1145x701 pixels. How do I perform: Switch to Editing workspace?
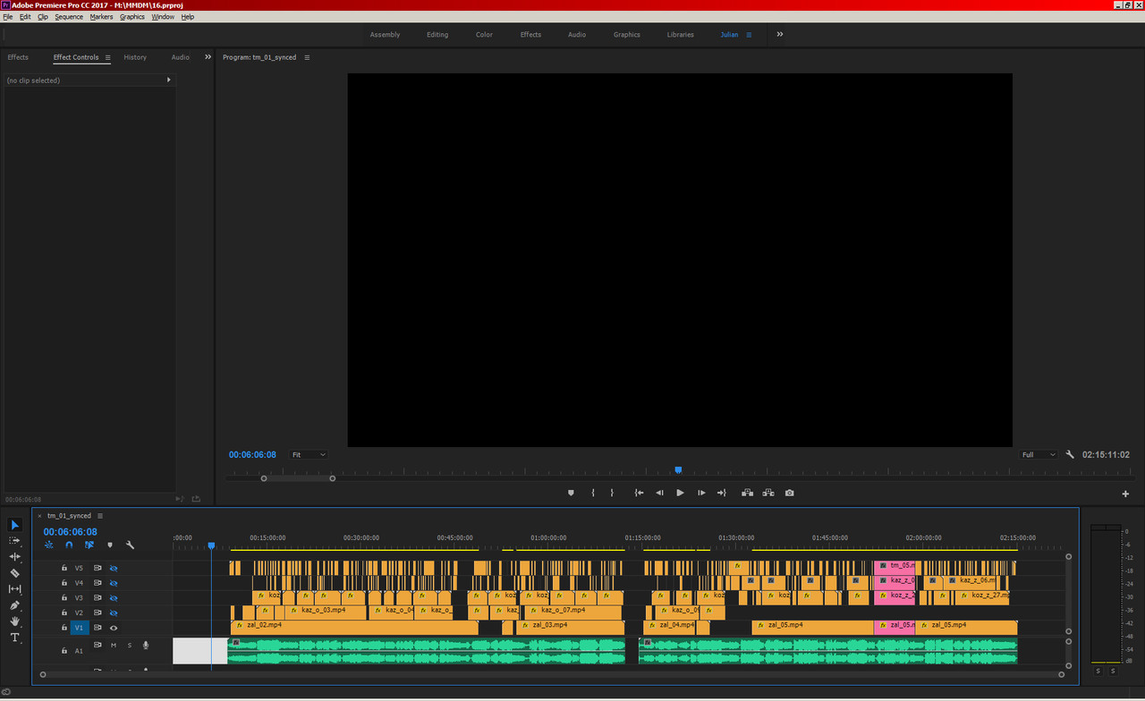(x=437, y=35)
